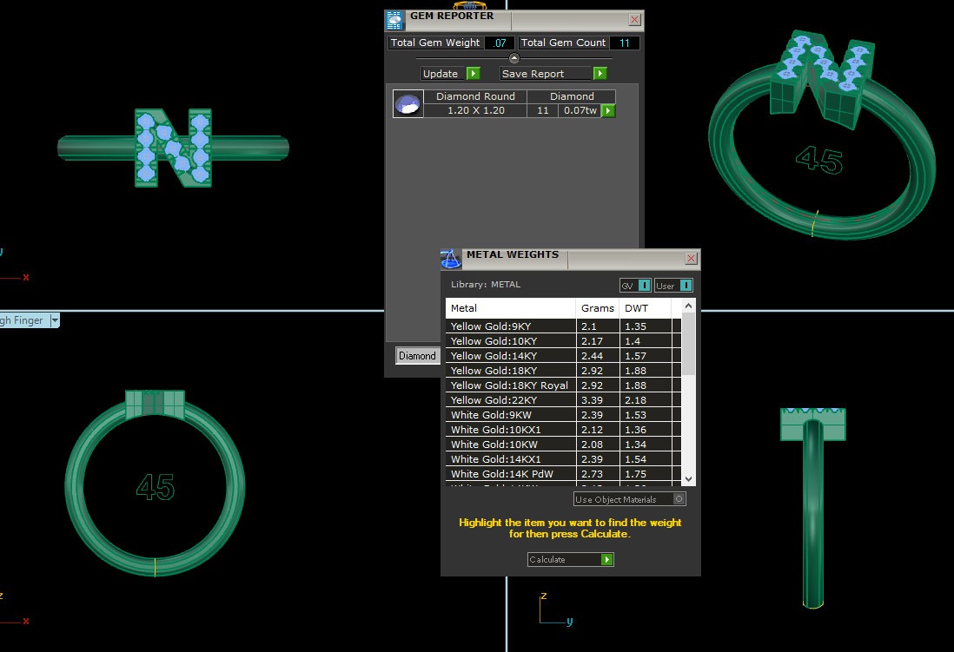Click green arrow next to 0.07tw
Viewport: 954px width, 652px height.
[608, 110]
